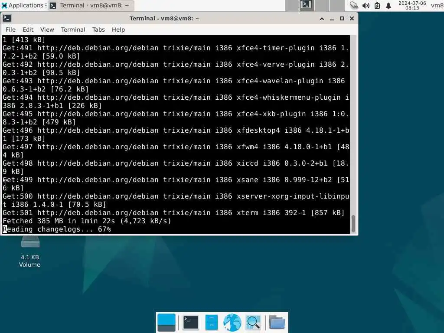
Task: Open the View menu in Terminal
Action: click(47, 29)
